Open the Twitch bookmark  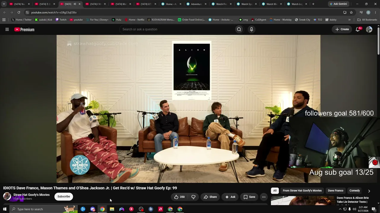click(x=61, y=20)
